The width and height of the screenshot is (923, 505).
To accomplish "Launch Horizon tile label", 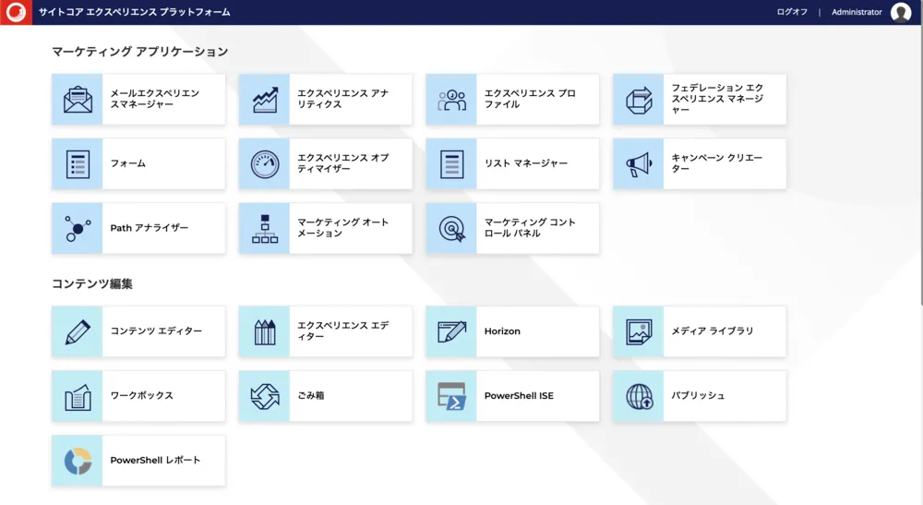I will click(x=502, y=331).
